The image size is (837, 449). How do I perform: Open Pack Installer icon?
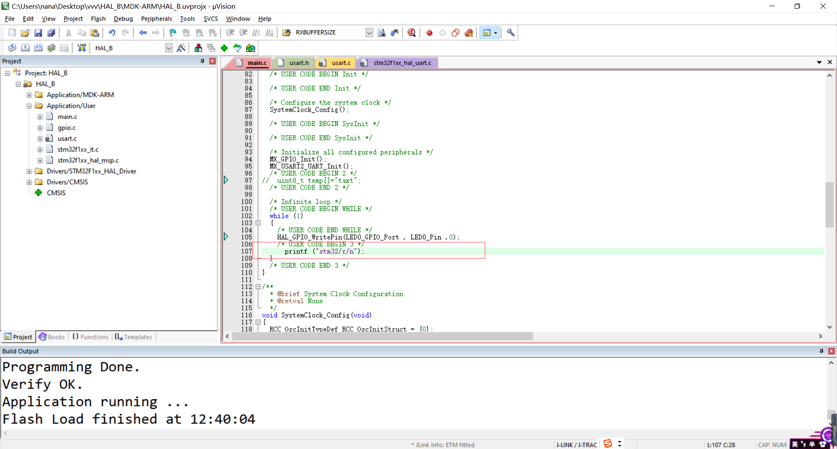251,48
